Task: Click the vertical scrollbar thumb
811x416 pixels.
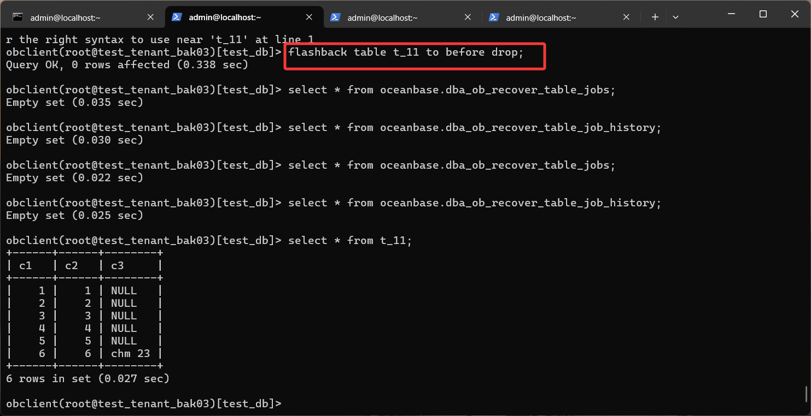Action: pos(807,393)
